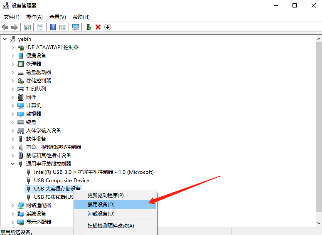Click the 人体学输入设备 HID icon
Viewport: 322px width, 235px height.
tap(21, 131)
